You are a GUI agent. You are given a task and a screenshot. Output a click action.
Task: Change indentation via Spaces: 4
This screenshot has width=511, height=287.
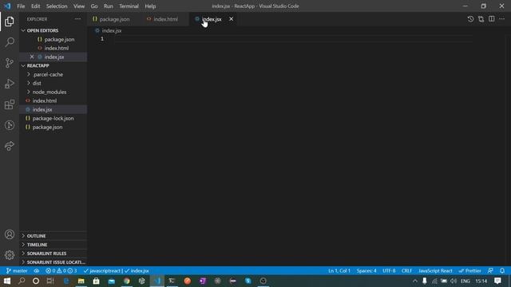366,271
